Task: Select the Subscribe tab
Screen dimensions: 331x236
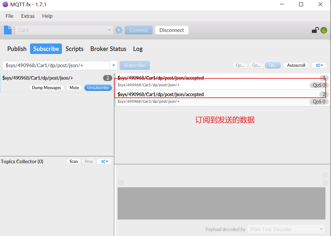Action: pos(46,49)
